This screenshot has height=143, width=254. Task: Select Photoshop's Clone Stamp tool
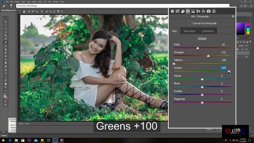click(6, 49)
